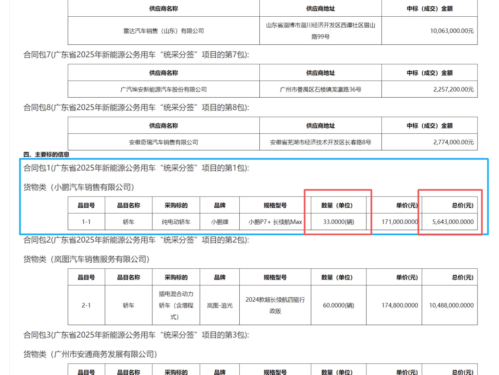Select 货物类（岚图汽车销售服务有限公司） line
The height and width of the screenshot is (375, 499).
[x=86, y=259]
